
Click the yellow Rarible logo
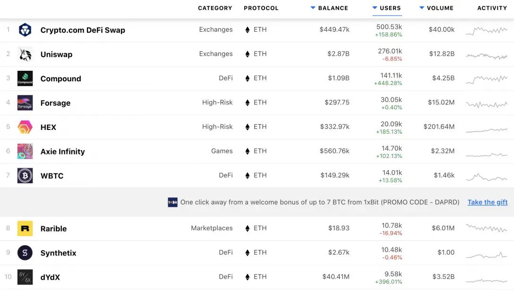(25, 229)
